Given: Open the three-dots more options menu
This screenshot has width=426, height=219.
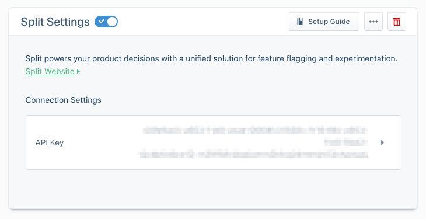Looking at the screenshot, I should coord(373,22).
